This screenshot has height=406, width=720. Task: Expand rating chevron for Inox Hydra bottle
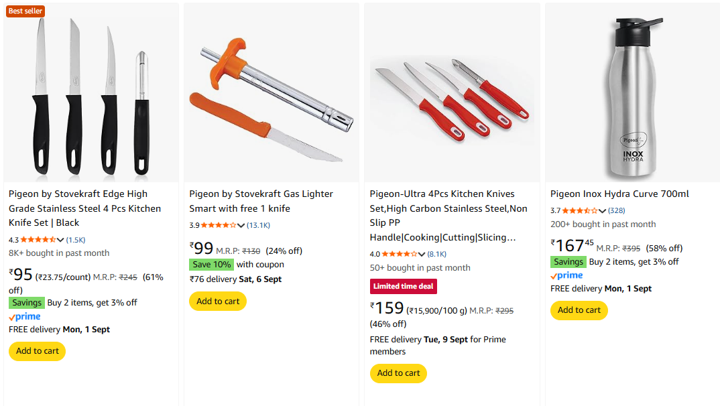point(602,211)
